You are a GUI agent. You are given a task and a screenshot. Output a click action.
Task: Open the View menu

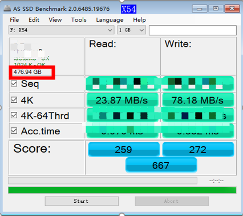[x=55, y=20]
